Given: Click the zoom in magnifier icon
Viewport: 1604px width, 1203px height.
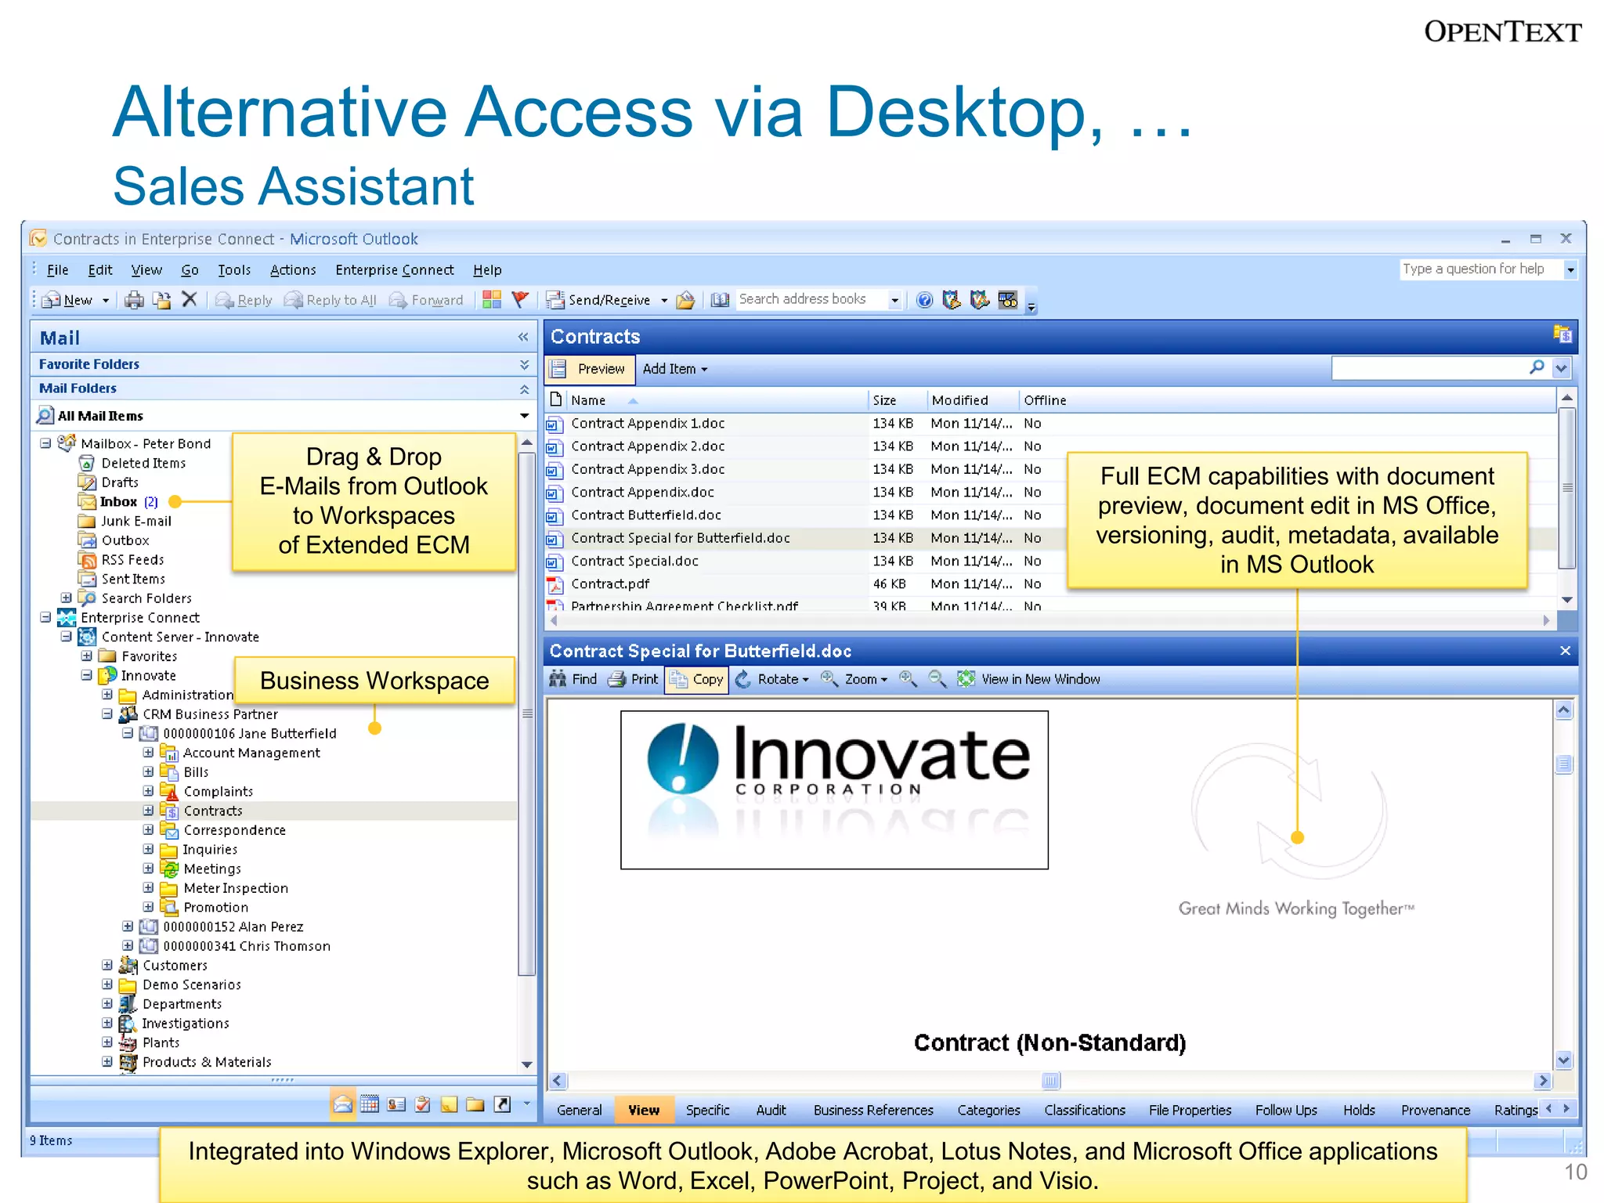Looking at the screenshot, I should pyautogui.click(x=908, y=679).
